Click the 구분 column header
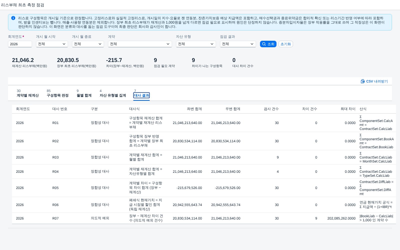Viewport: 400px width, 250px height. coord(94,109)
